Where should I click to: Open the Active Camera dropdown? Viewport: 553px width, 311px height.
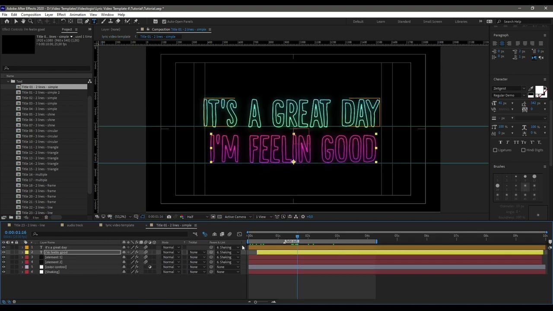click(x=237, y=217)
